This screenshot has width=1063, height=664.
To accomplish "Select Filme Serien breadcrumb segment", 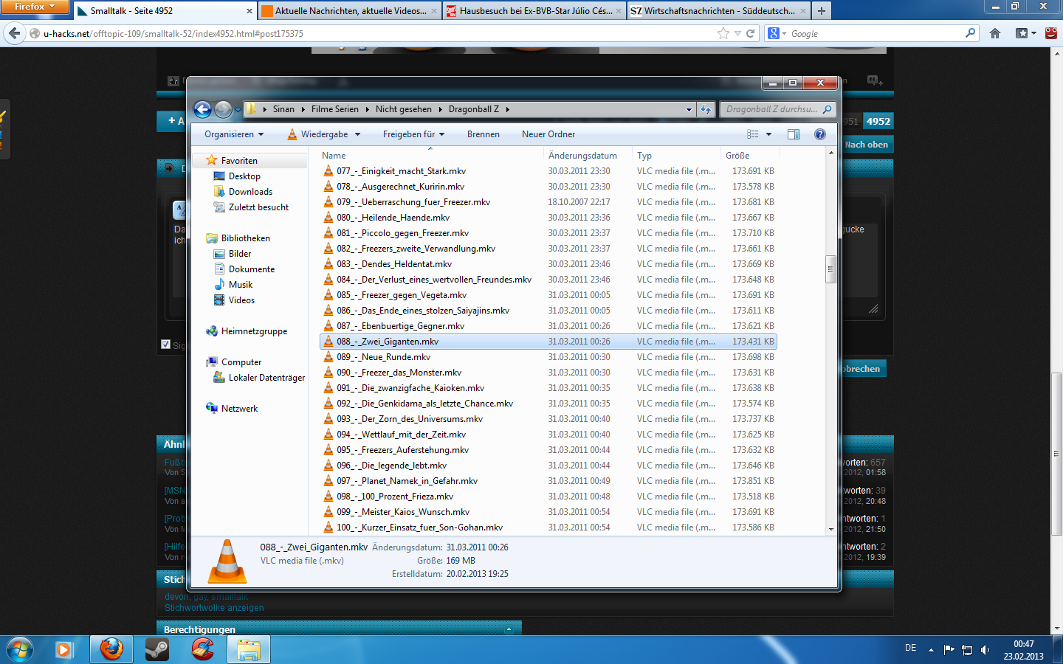I will (334, 109).
